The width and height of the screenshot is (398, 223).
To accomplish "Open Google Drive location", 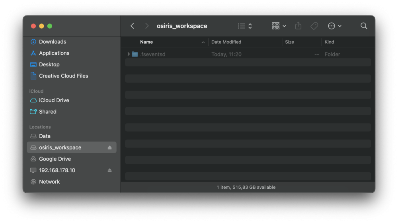I will click(x=55, y=159).
